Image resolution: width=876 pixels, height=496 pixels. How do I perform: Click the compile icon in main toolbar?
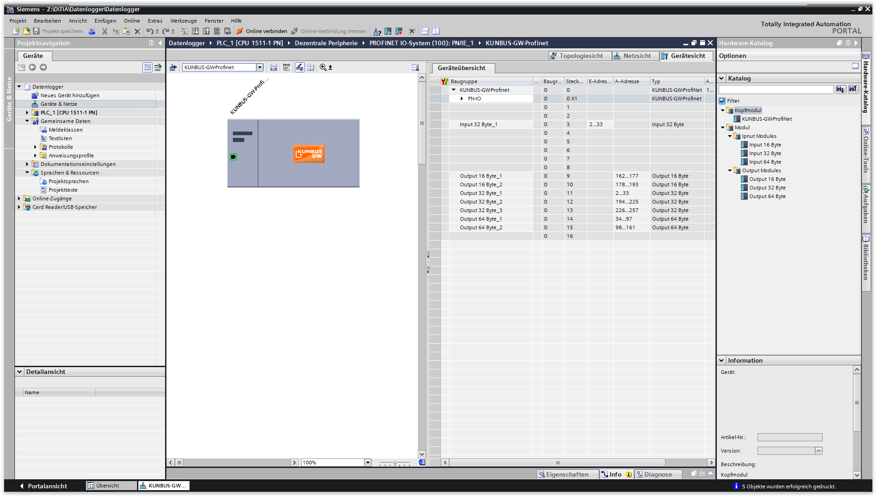(184, 31)
